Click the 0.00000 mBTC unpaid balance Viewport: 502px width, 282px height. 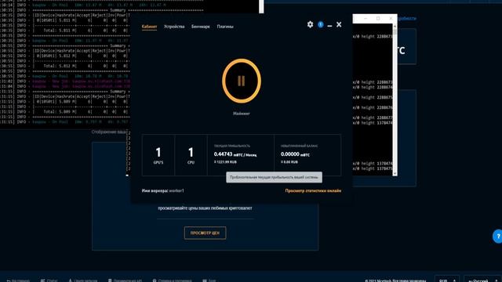[x=295, y=154]
